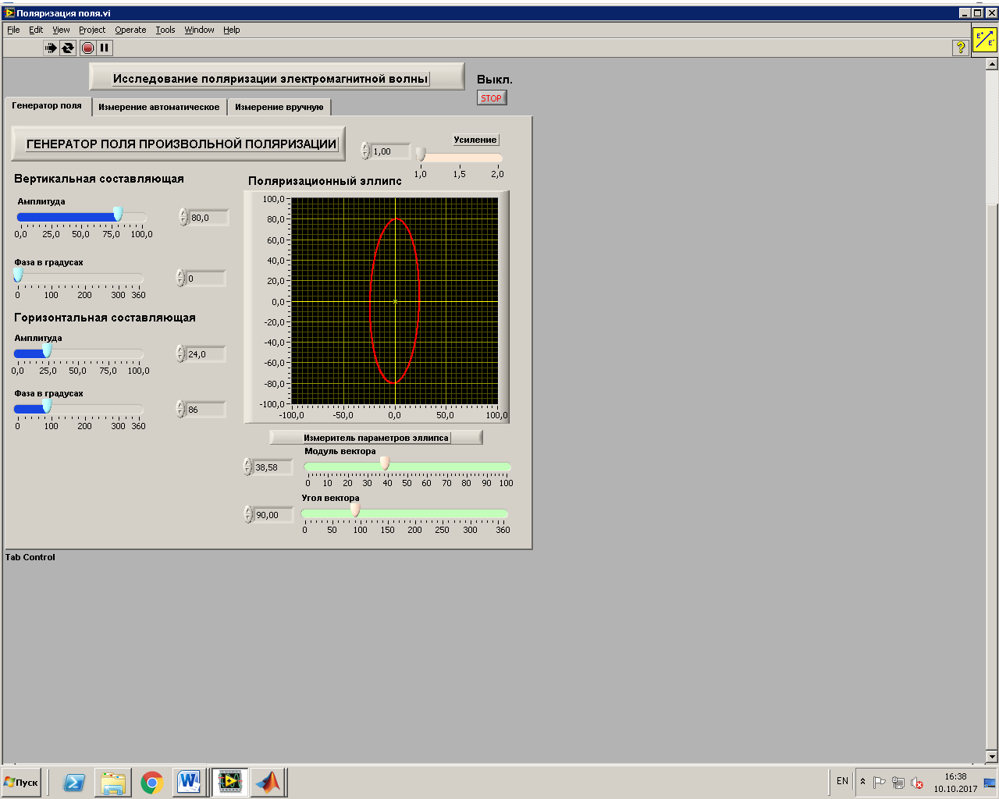This screenshot has height=799, width=999.
Task: Click the red Abort Execution icon
Action: click(87, 48)
